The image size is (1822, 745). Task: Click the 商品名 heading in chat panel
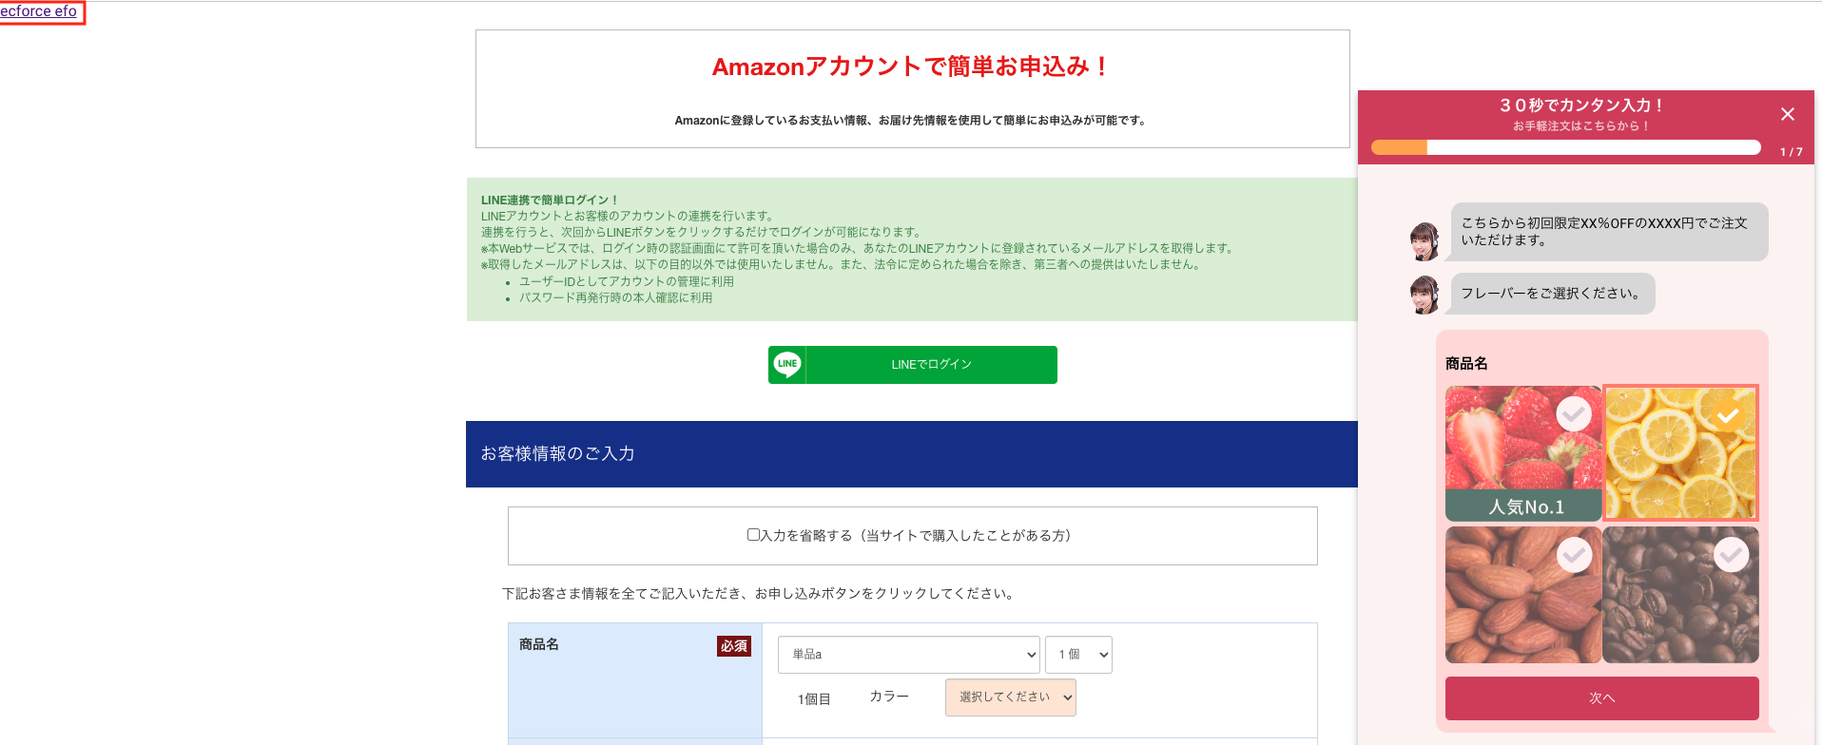1466,364
